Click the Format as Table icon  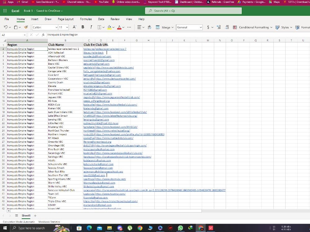point(297,27)
